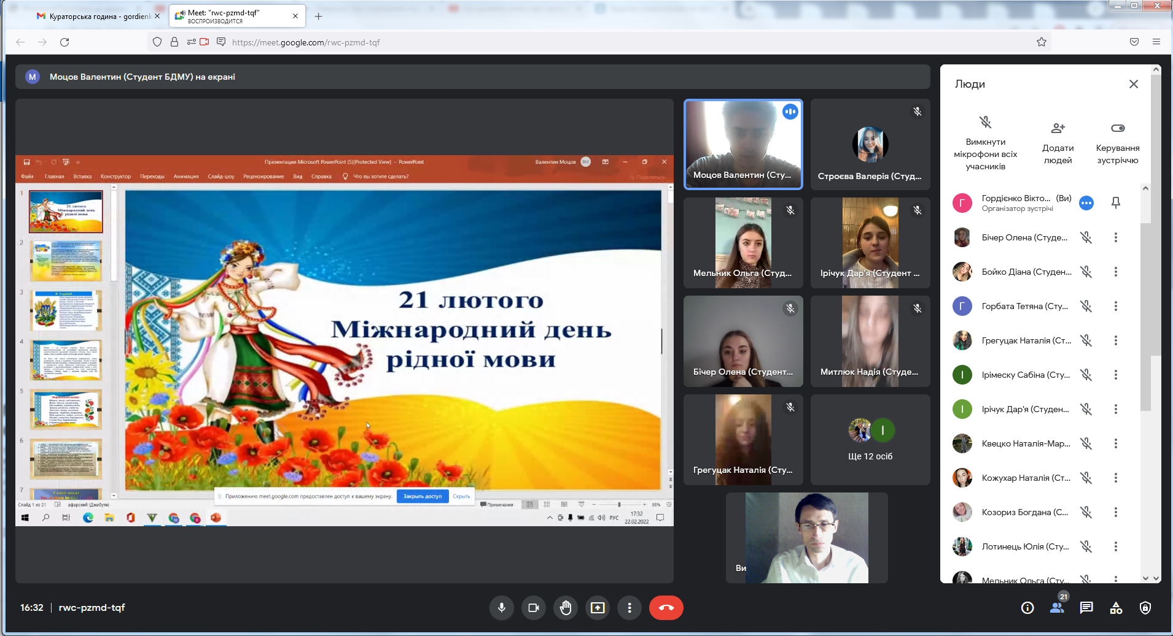
Task: Open a new browser tab
Action: (x=318, y=17)
